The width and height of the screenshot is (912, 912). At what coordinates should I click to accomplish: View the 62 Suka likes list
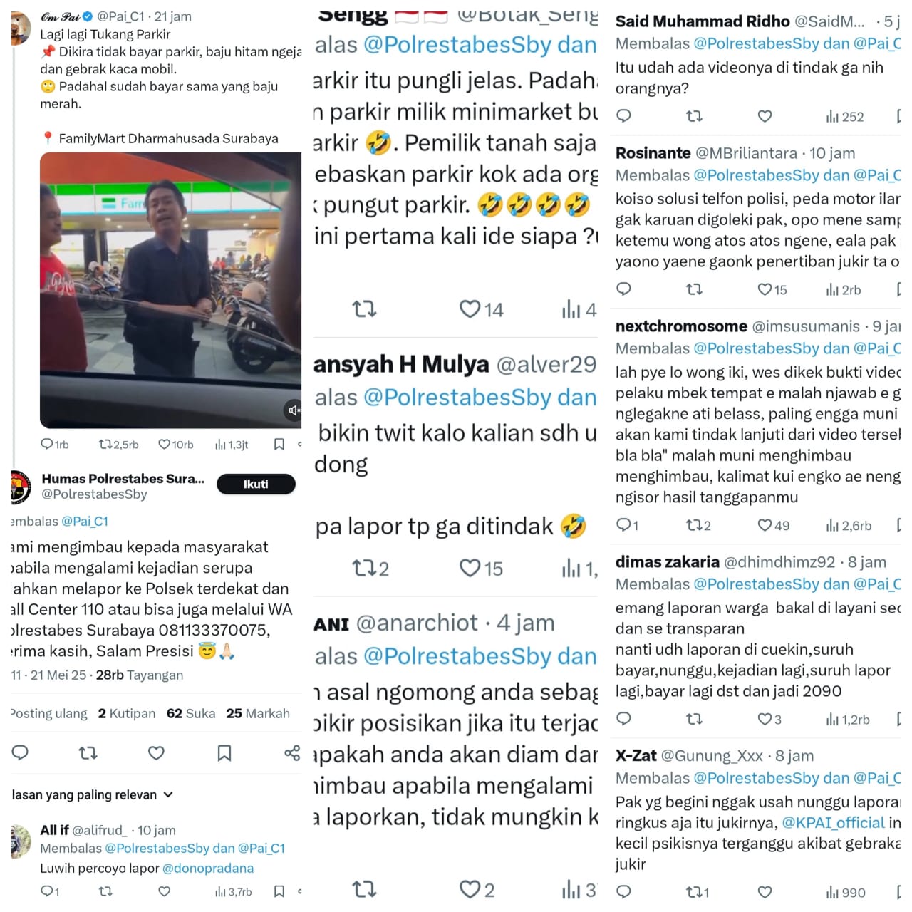[191, 714]
